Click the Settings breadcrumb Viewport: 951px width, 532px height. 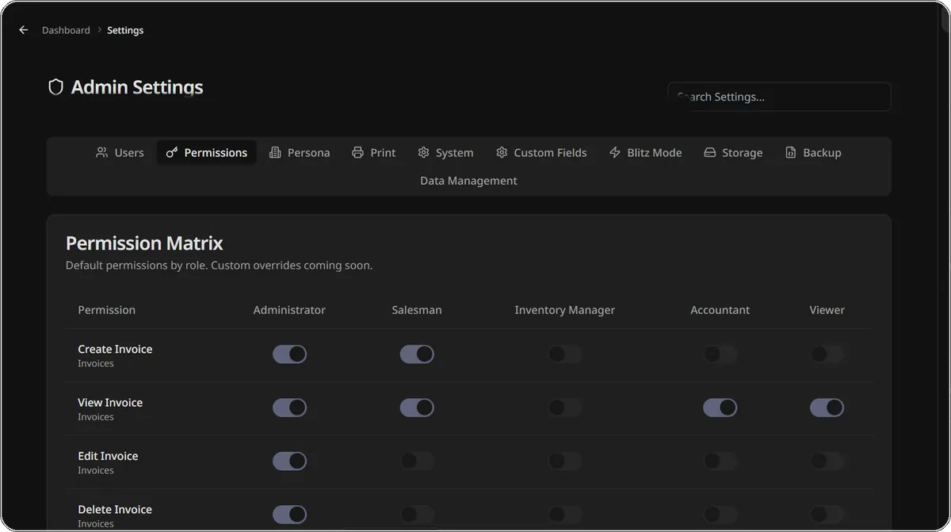(125, 30)
